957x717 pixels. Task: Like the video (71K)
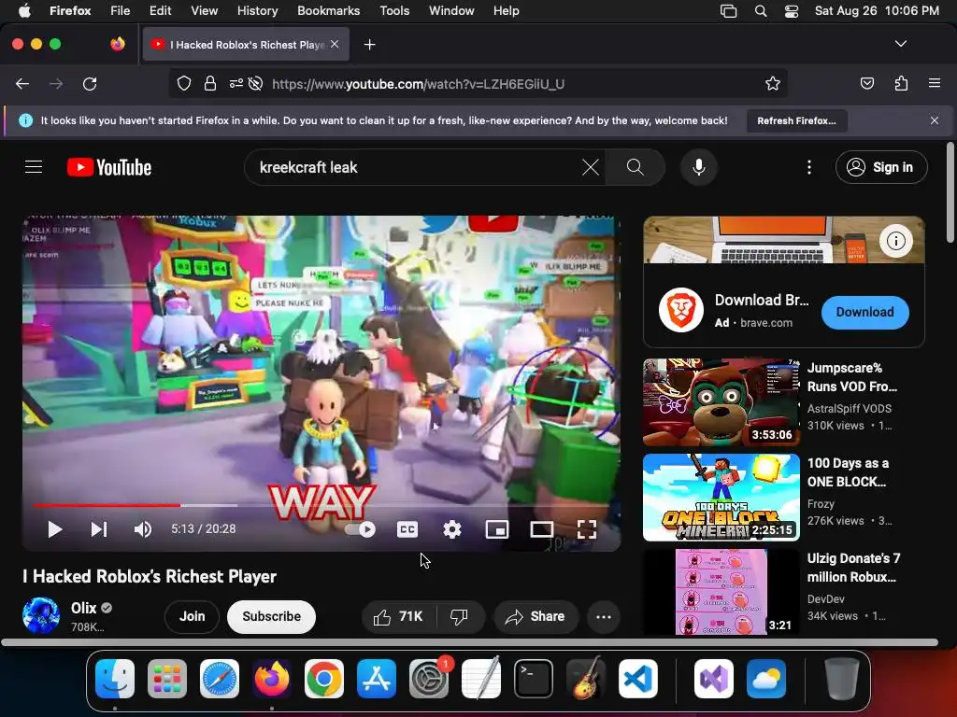[x=398, y=616]
